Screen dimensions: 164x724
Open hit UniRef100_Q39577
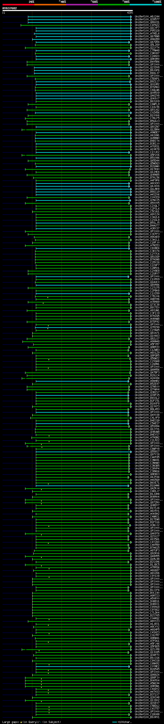(147, 20)
